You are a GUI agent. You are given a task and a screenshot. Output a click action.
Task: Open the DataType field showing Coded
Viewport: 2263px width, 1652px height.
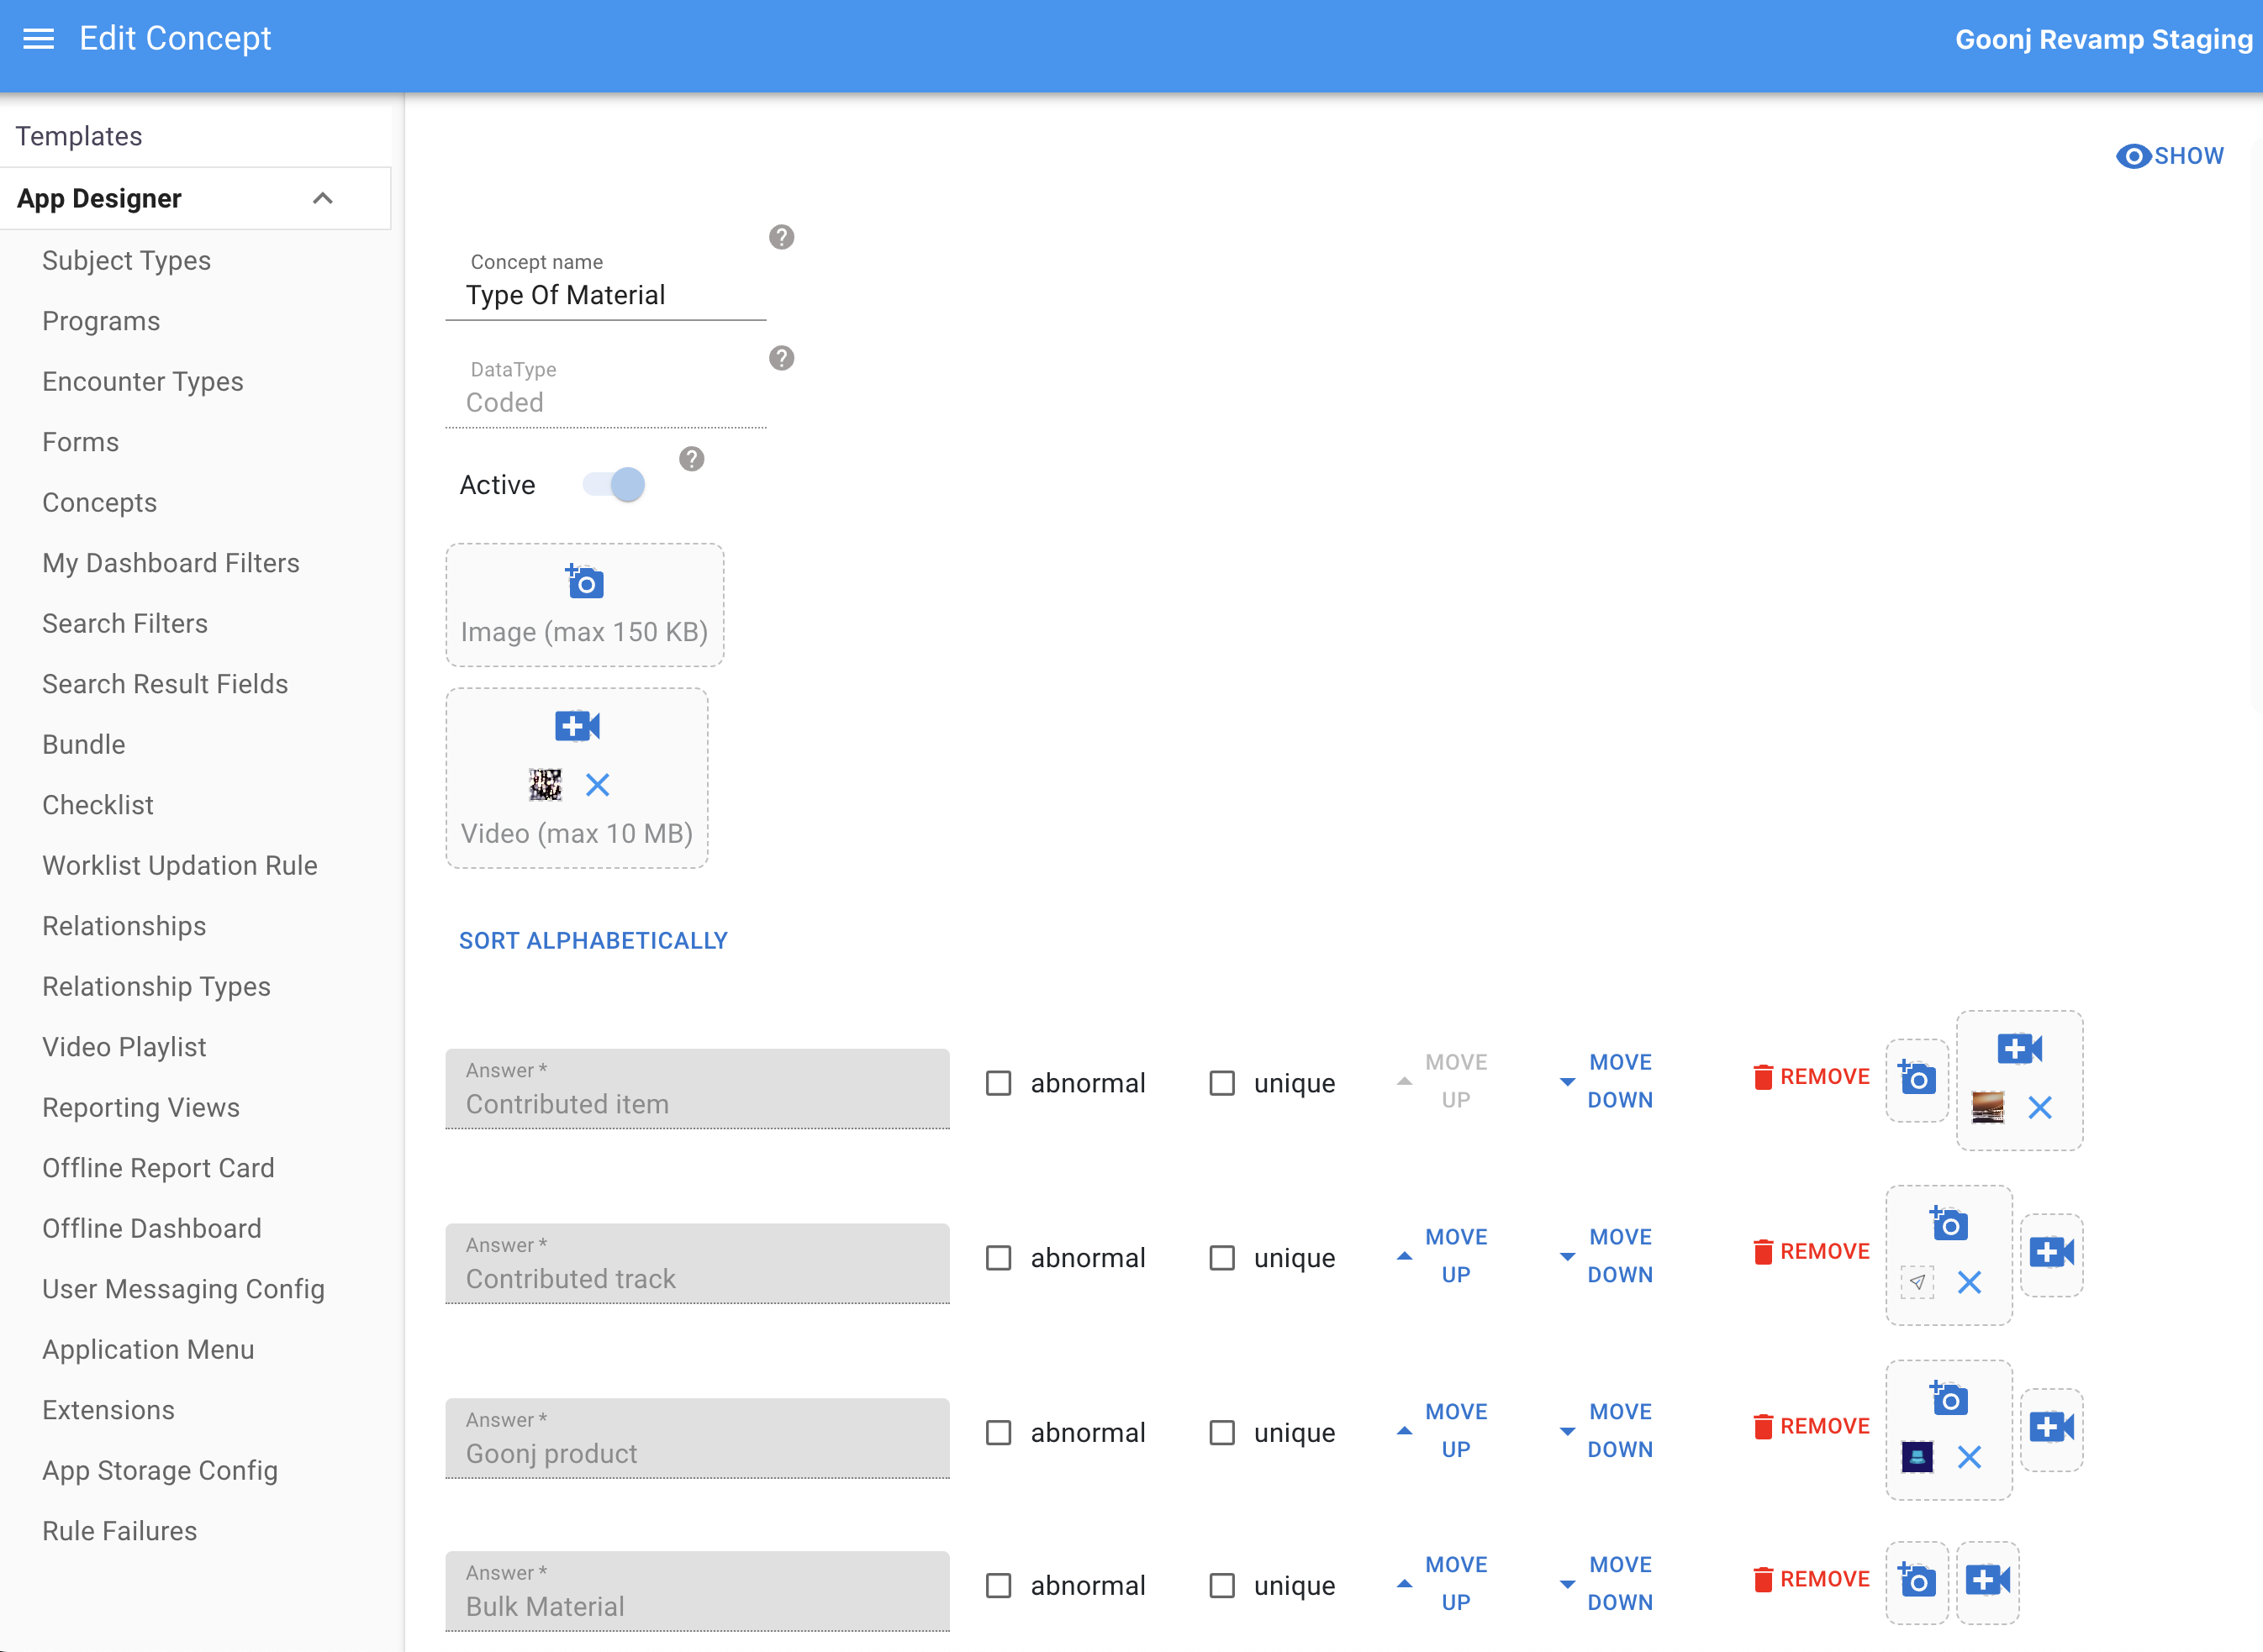tap(605, 402)
